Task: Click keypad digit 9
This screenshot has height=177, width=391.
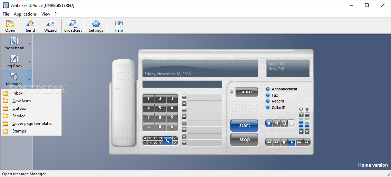Action: click(x=172, y=117)
